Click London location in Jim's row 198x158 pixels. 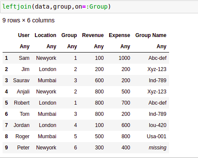[x=47, y=69]
